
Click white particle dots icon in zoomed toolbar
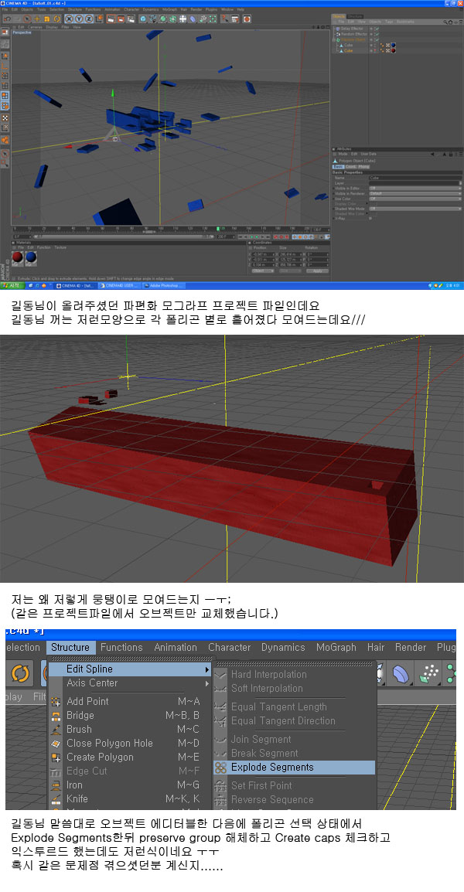[430, 673]
